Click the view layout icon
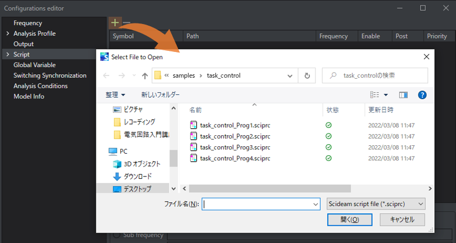The width and height of the screenshot is (456, 243). point(374,95)
